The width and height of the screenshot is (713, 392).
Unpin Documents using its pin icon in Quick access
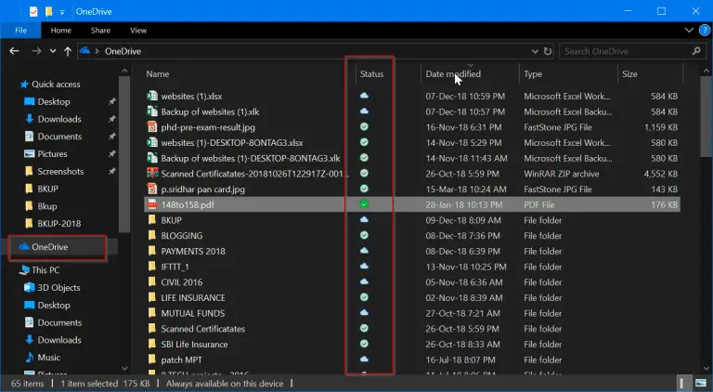point(111,137)
